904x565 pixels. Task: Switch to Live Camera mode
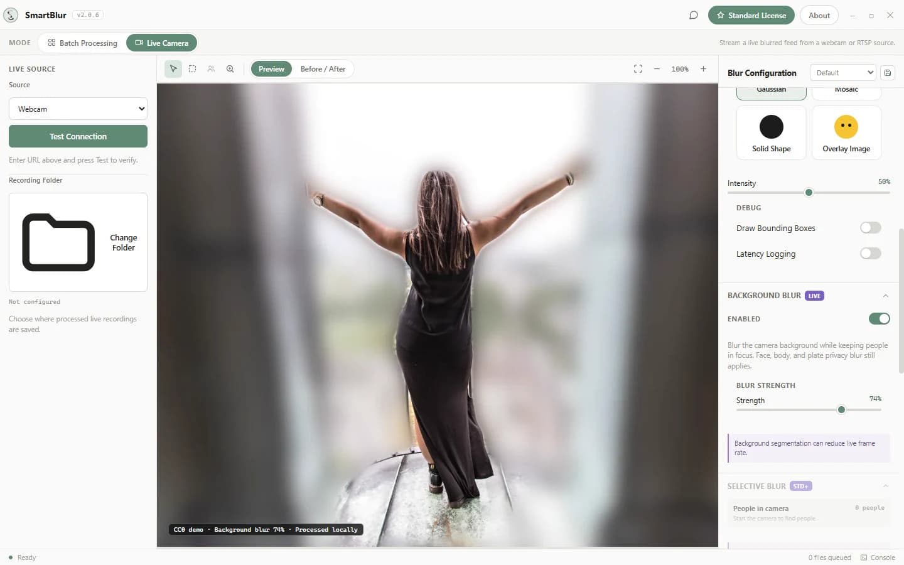[x=162, y=43]
